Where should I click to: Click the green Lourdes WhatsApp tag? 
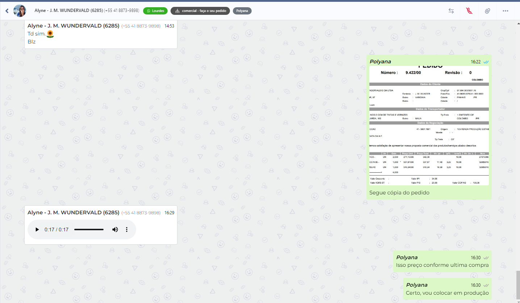(155, 11)
